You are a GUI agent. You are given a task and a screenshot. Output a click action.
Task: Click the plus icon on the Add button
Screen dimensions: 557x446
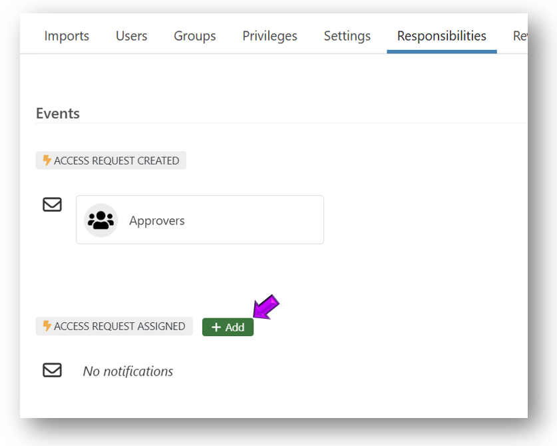point(216,328)
